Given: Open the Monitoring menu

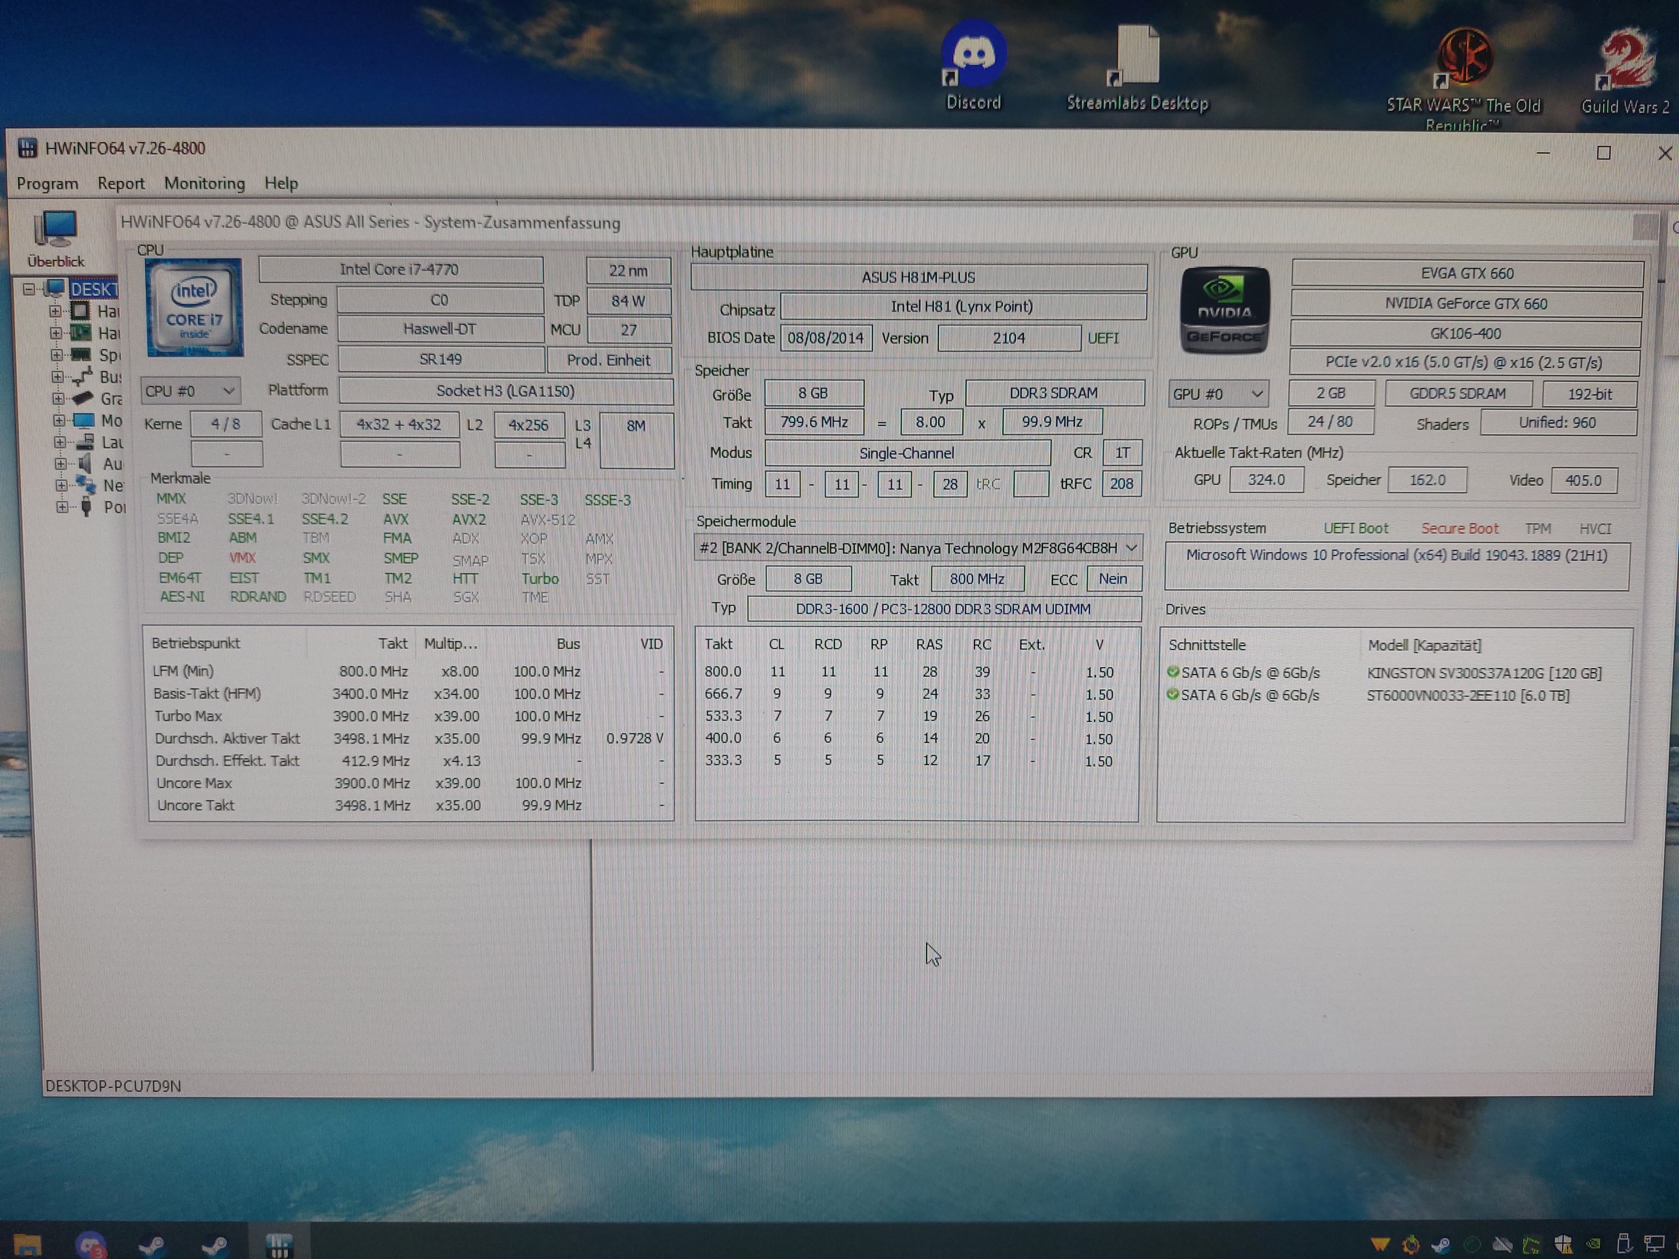Looking at the screenshot, I should [x=204, y=184].
